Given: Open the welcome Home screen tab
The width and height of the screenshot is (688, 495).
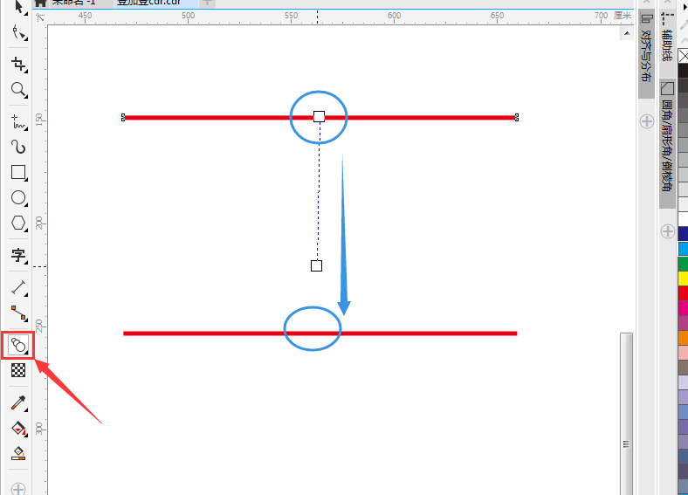Looking at the screenshot, I should 40,3.
